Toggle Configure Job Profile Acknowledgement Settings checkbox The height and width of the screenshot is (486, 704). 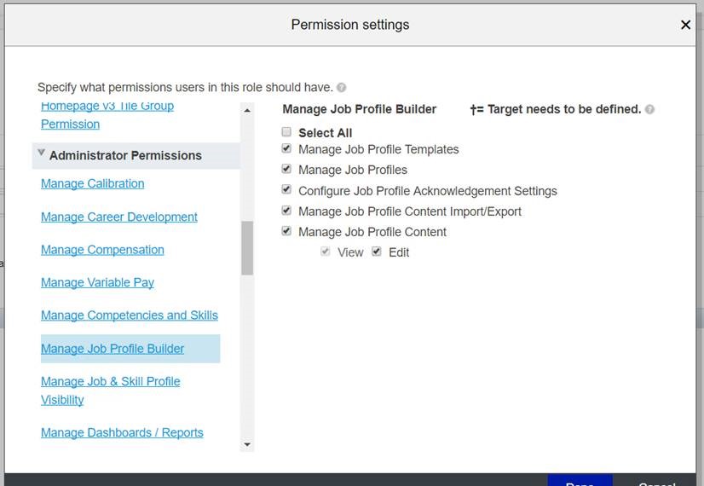286,189
